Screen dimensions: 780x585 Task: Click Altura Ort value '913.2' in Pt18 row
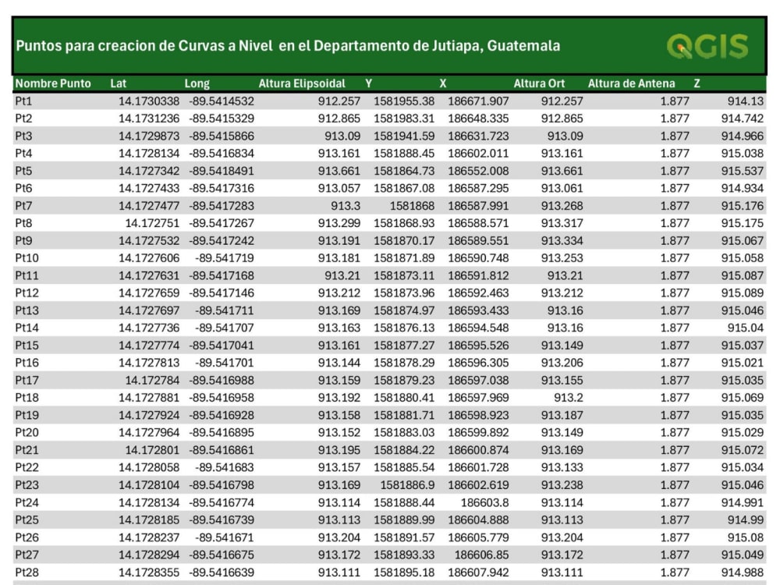click(568, 398)
